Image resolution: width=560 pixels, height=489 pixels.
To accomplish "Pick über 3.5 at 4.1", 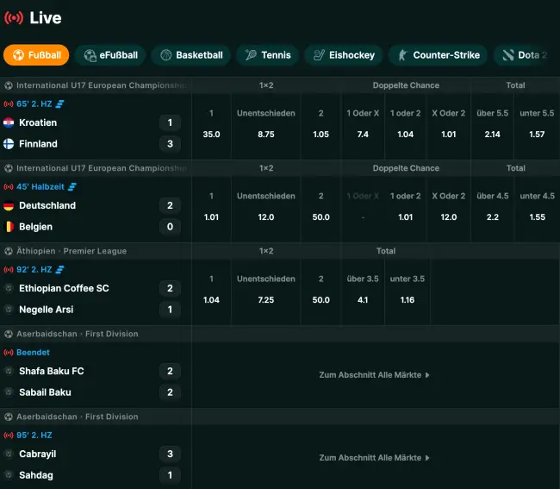I will (363, 292).
